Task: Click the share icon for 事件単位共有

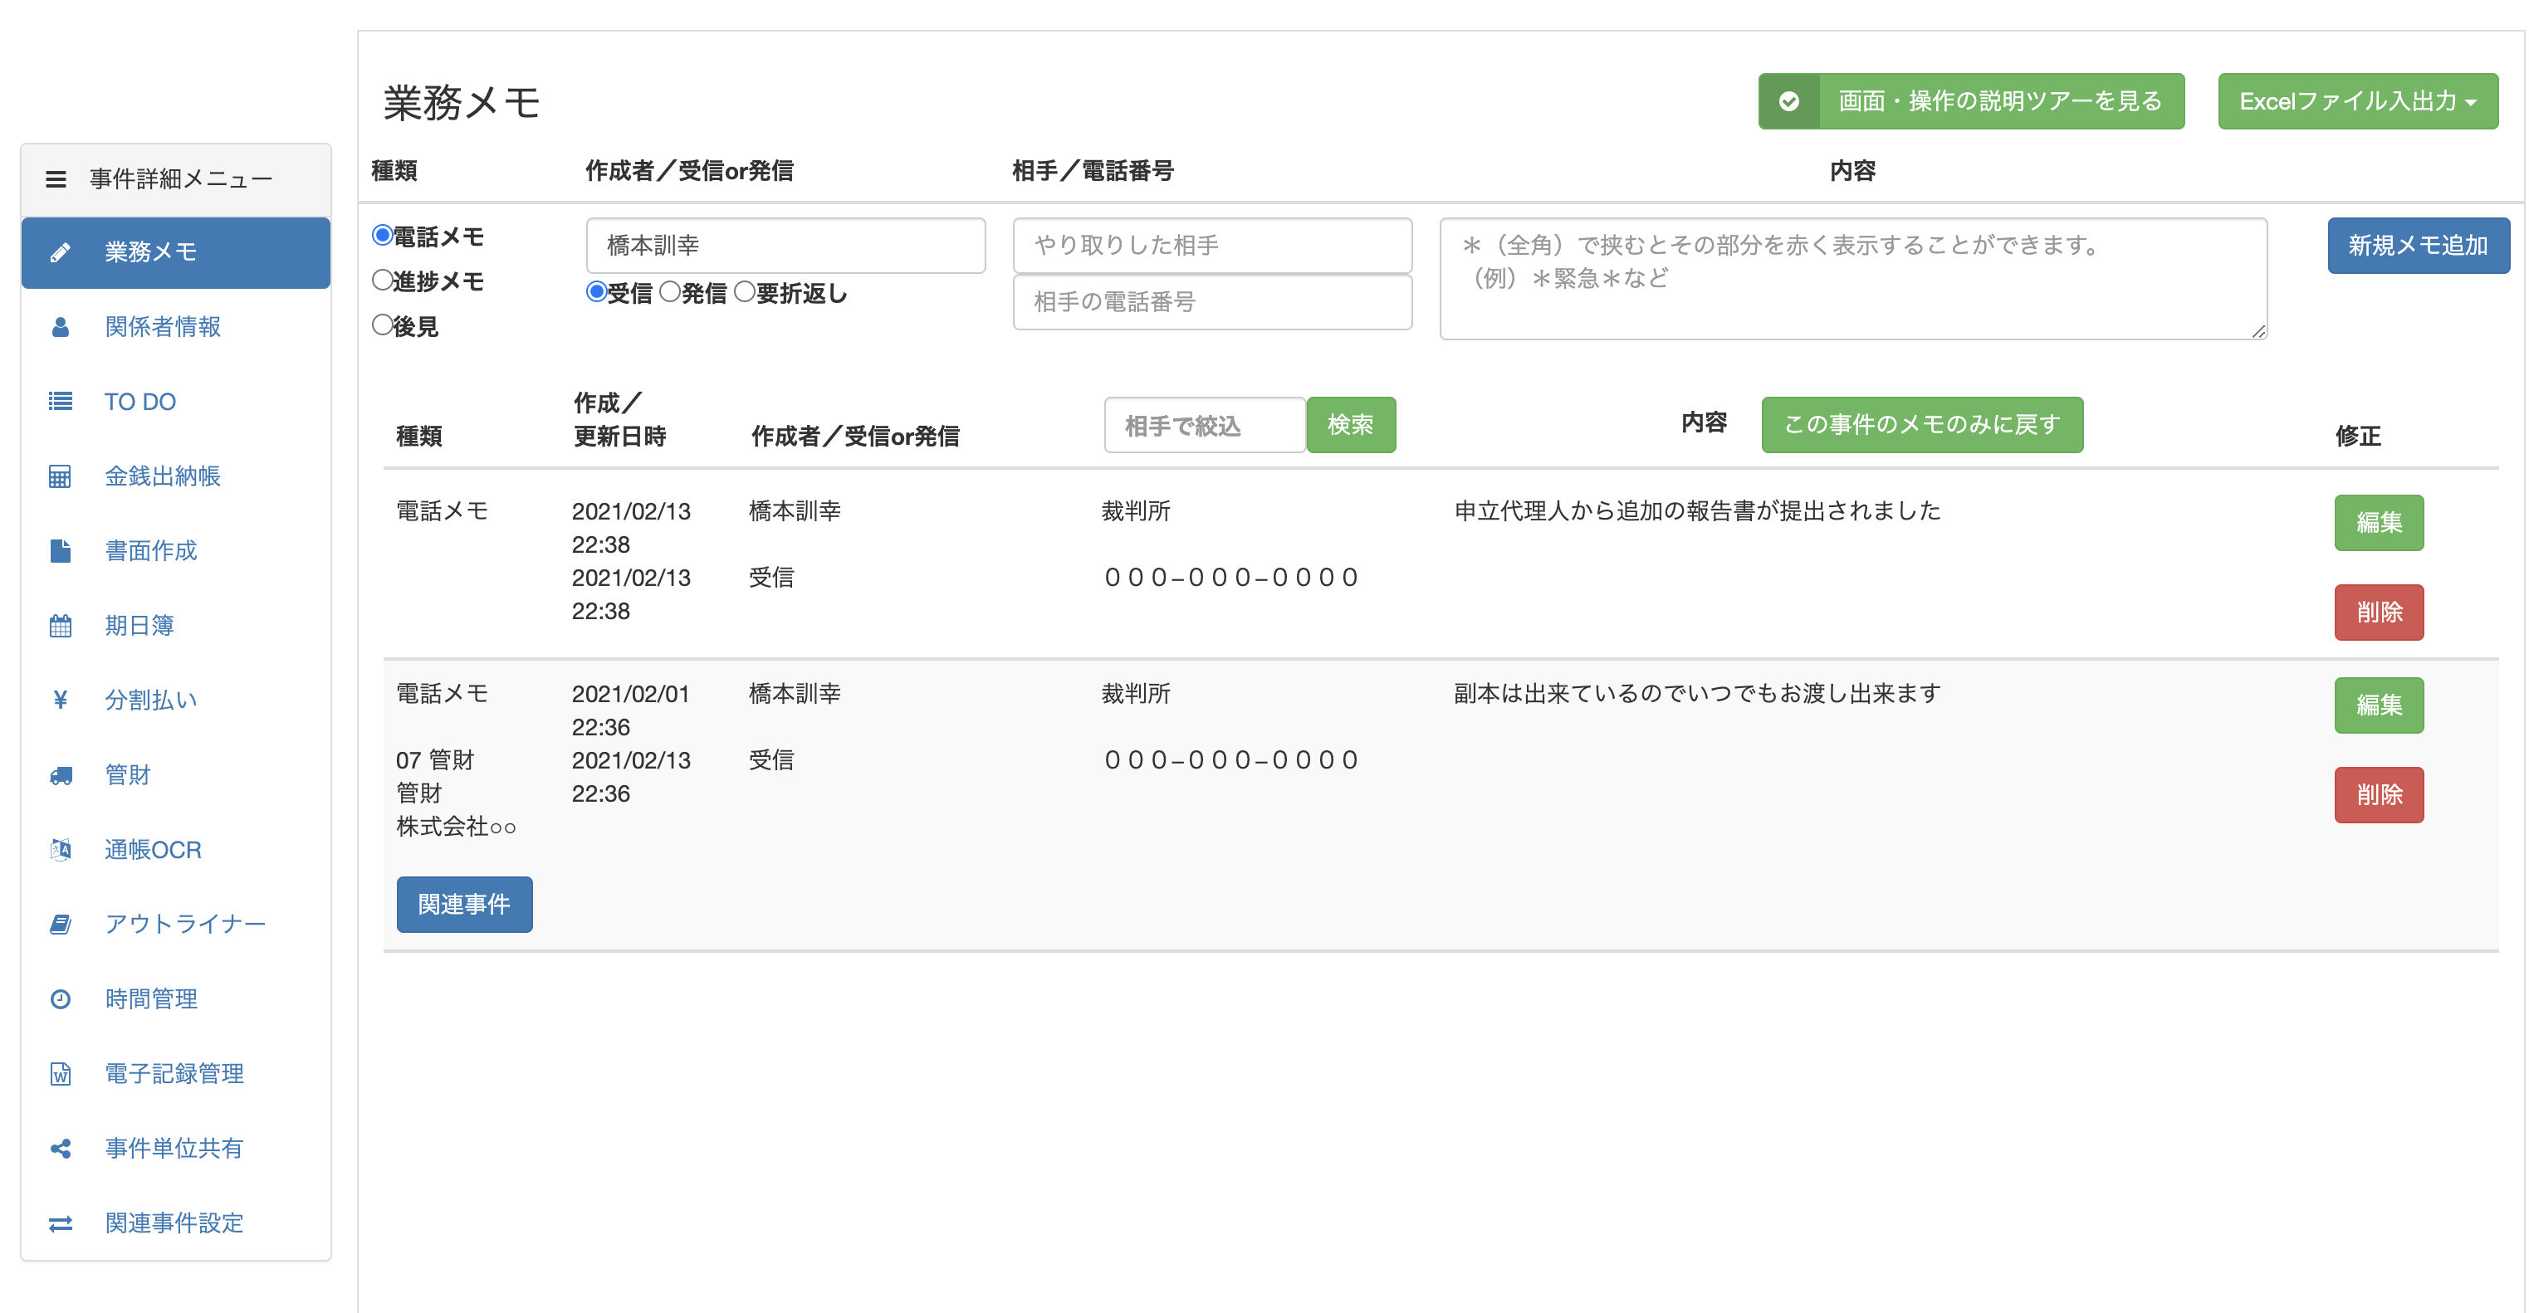Action: tap(60, 1148)
